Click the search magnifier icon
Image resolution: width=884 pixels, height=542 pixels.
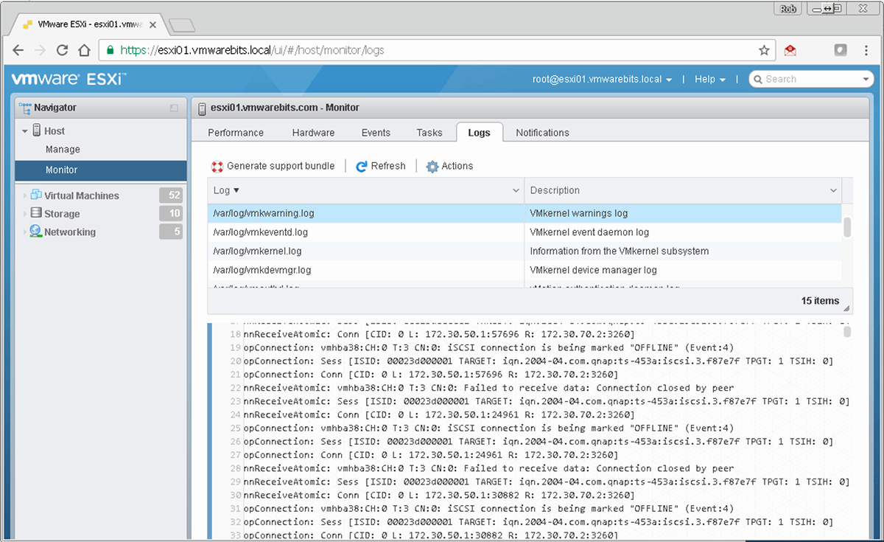coord(758,79)
